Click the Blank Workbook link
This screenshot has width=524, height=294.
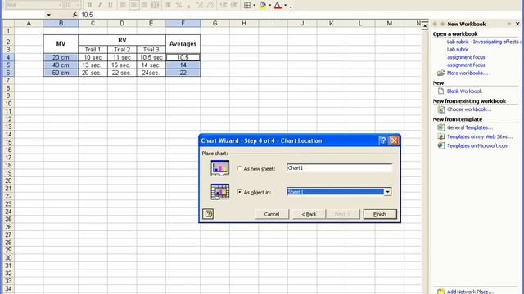click(x=464, y=91)
